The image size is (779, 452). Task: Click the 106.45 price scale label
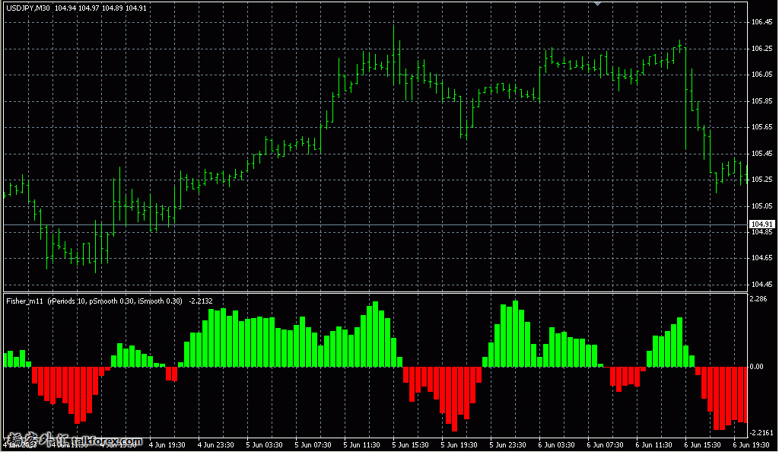(x=762, y=22)
